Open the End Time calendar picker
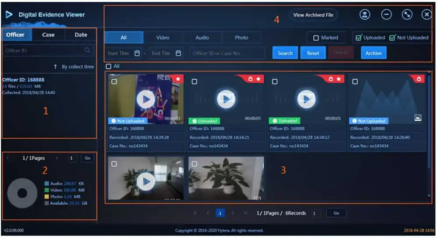The image size is (438, 238). tap(178, 53)
